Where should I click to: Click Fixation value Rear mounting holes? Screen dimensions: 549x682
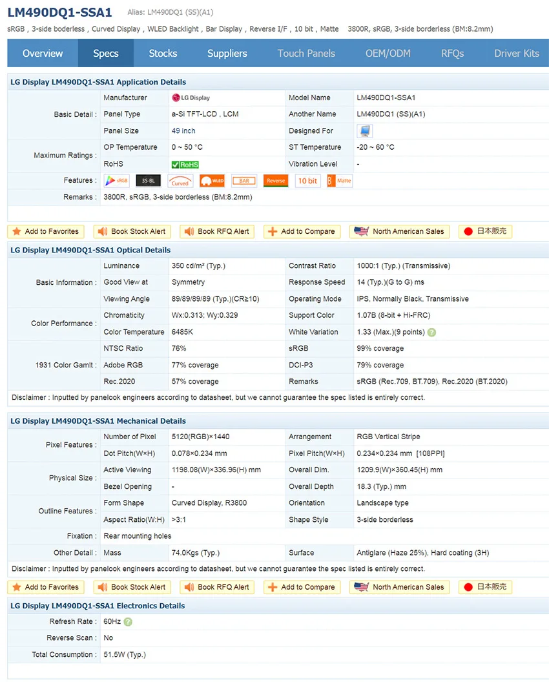coord(138,536)
